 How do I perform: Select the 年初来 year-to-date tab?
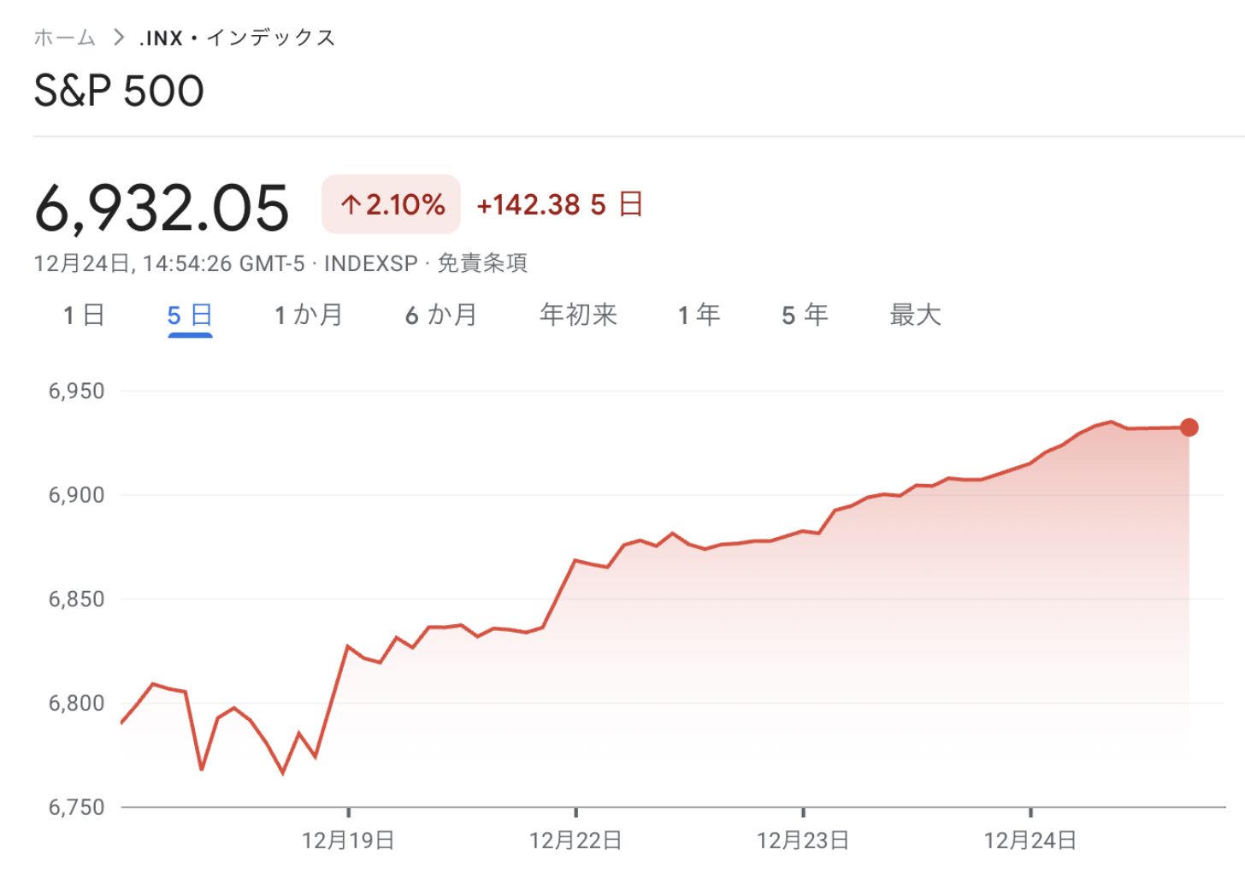[578, 316]
